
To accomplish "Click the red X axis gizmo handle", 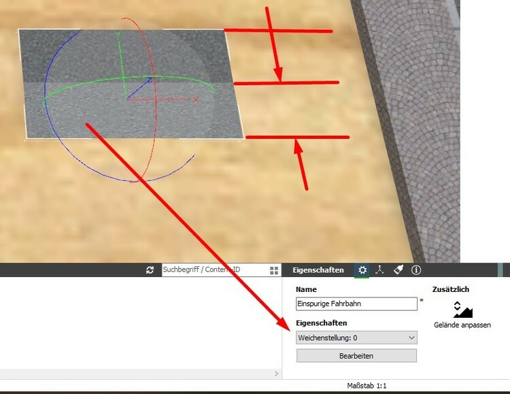I will pos(195,99).
